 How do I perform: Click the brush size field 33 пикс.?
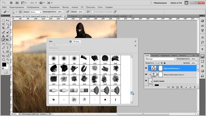(x=77, y=42)
